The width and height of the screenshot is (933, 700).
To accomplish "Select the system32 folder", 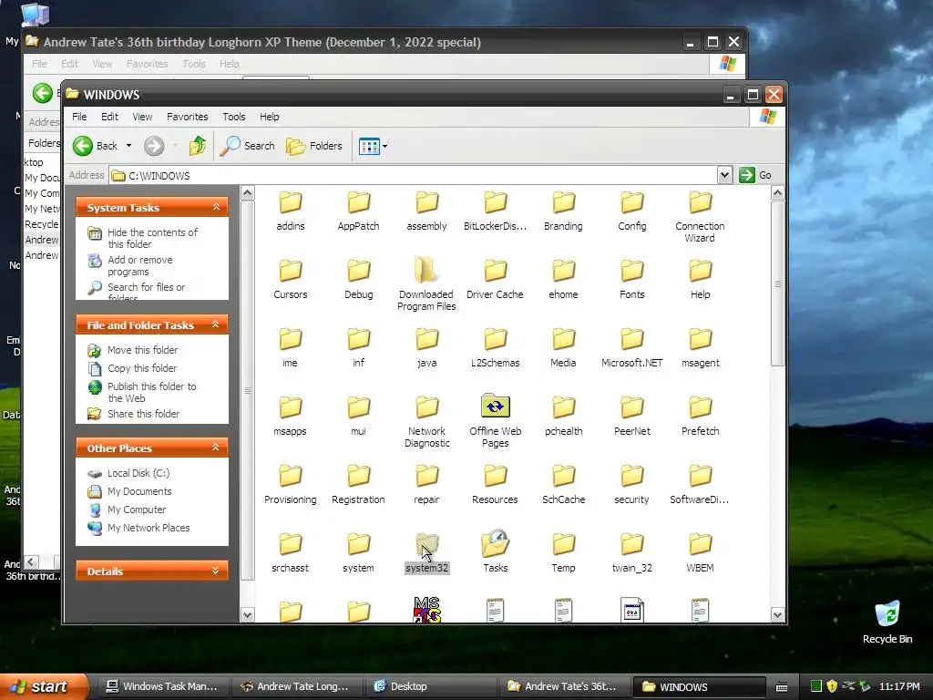I will point(426,553).
